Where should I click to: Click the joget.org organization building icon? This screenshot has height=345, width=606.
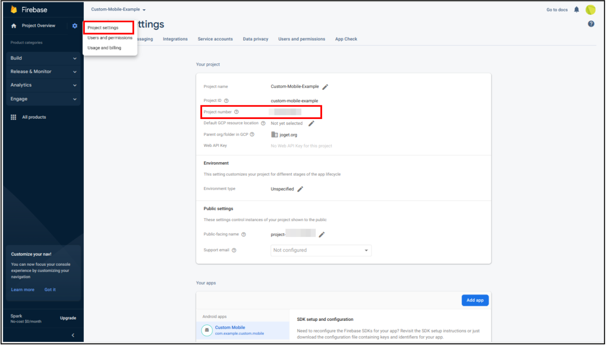point(275,135)
